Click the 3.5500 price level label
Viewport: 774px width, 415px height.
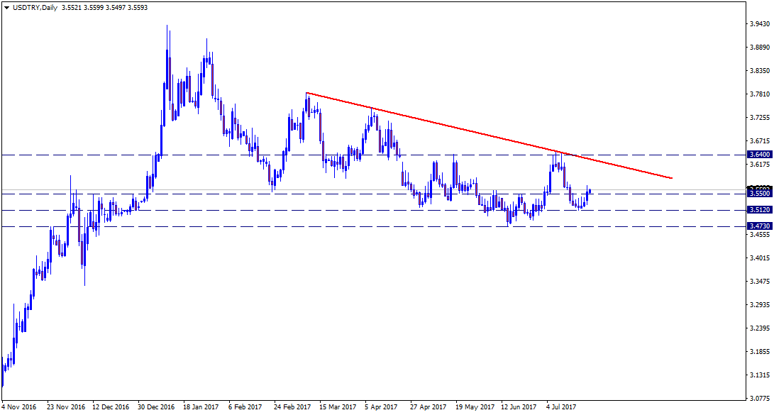click(x=759, y=193)
